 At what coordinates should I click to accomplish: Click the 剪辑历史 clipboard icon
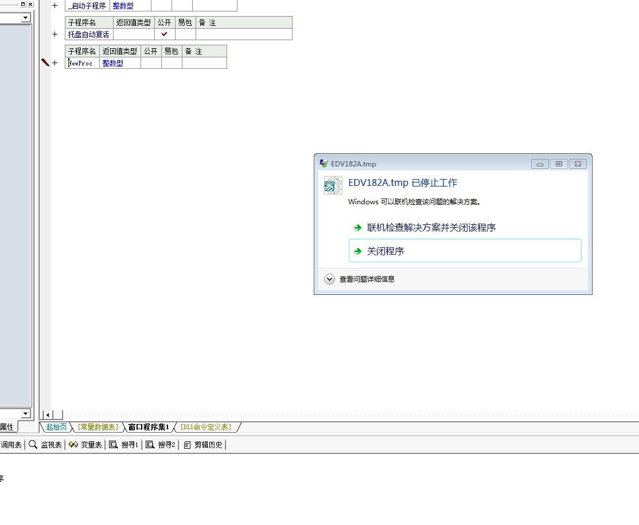coord(187,445)
